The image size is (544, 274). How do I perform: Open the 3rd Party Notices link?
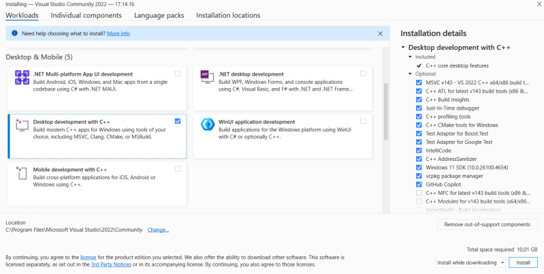point(111,264)
